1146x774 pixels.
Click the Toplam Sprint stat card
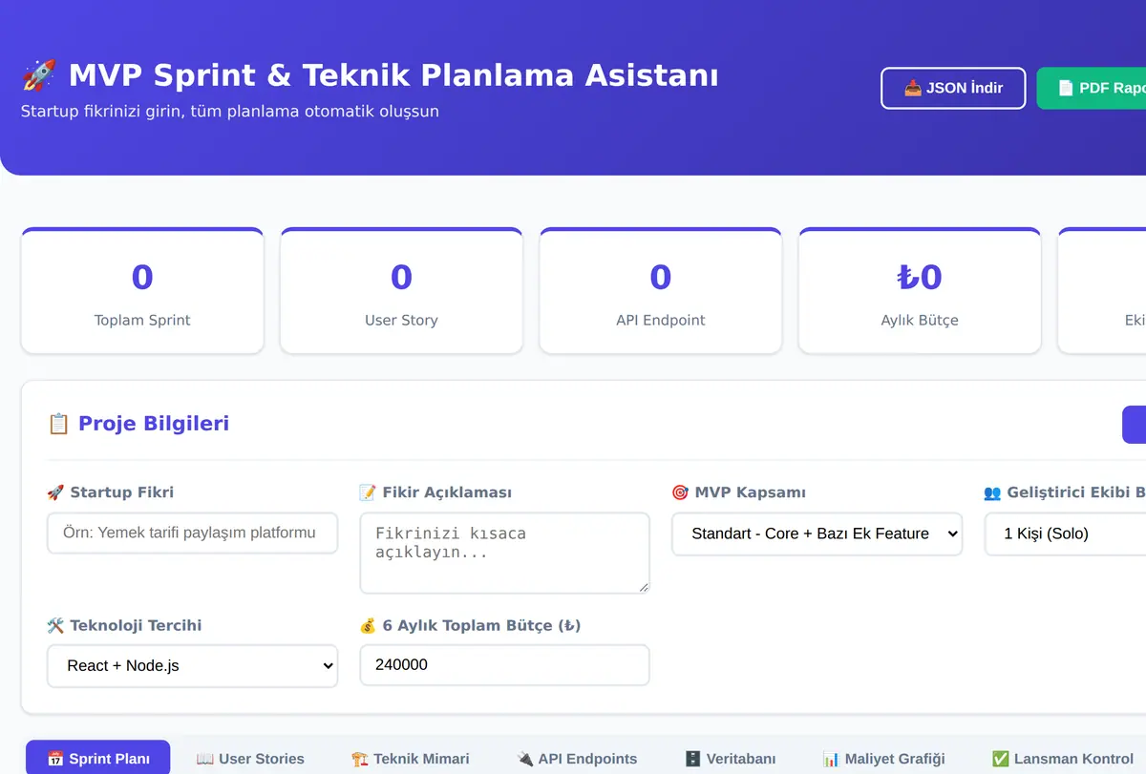pos(142,291)
